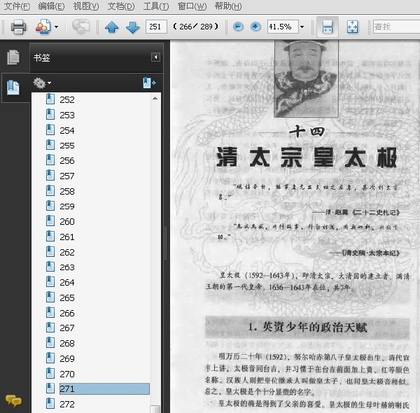The height and width of the screenshot is (413, 420).
Task: Select bookmark 261
Action: point(67,237)
